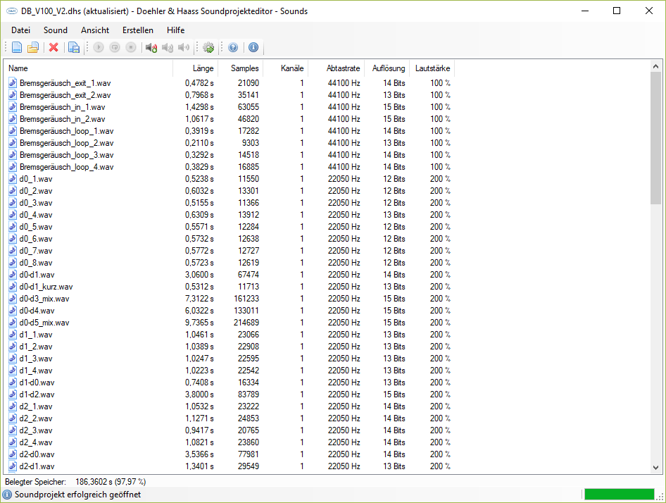
Task: Click the file icon beside d0-d1.wav
Action: coord(13,275)
